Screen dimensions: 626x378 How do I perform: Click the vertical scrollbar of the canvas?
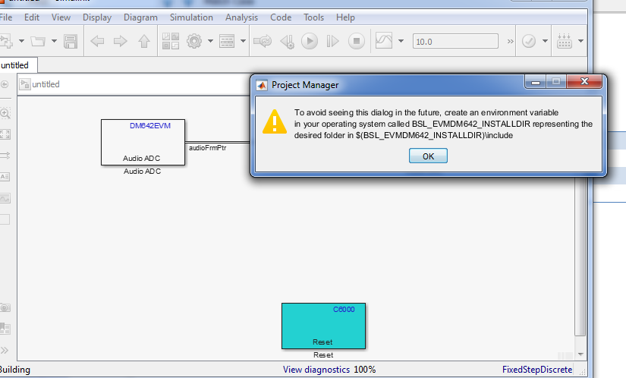pos(580,256)
